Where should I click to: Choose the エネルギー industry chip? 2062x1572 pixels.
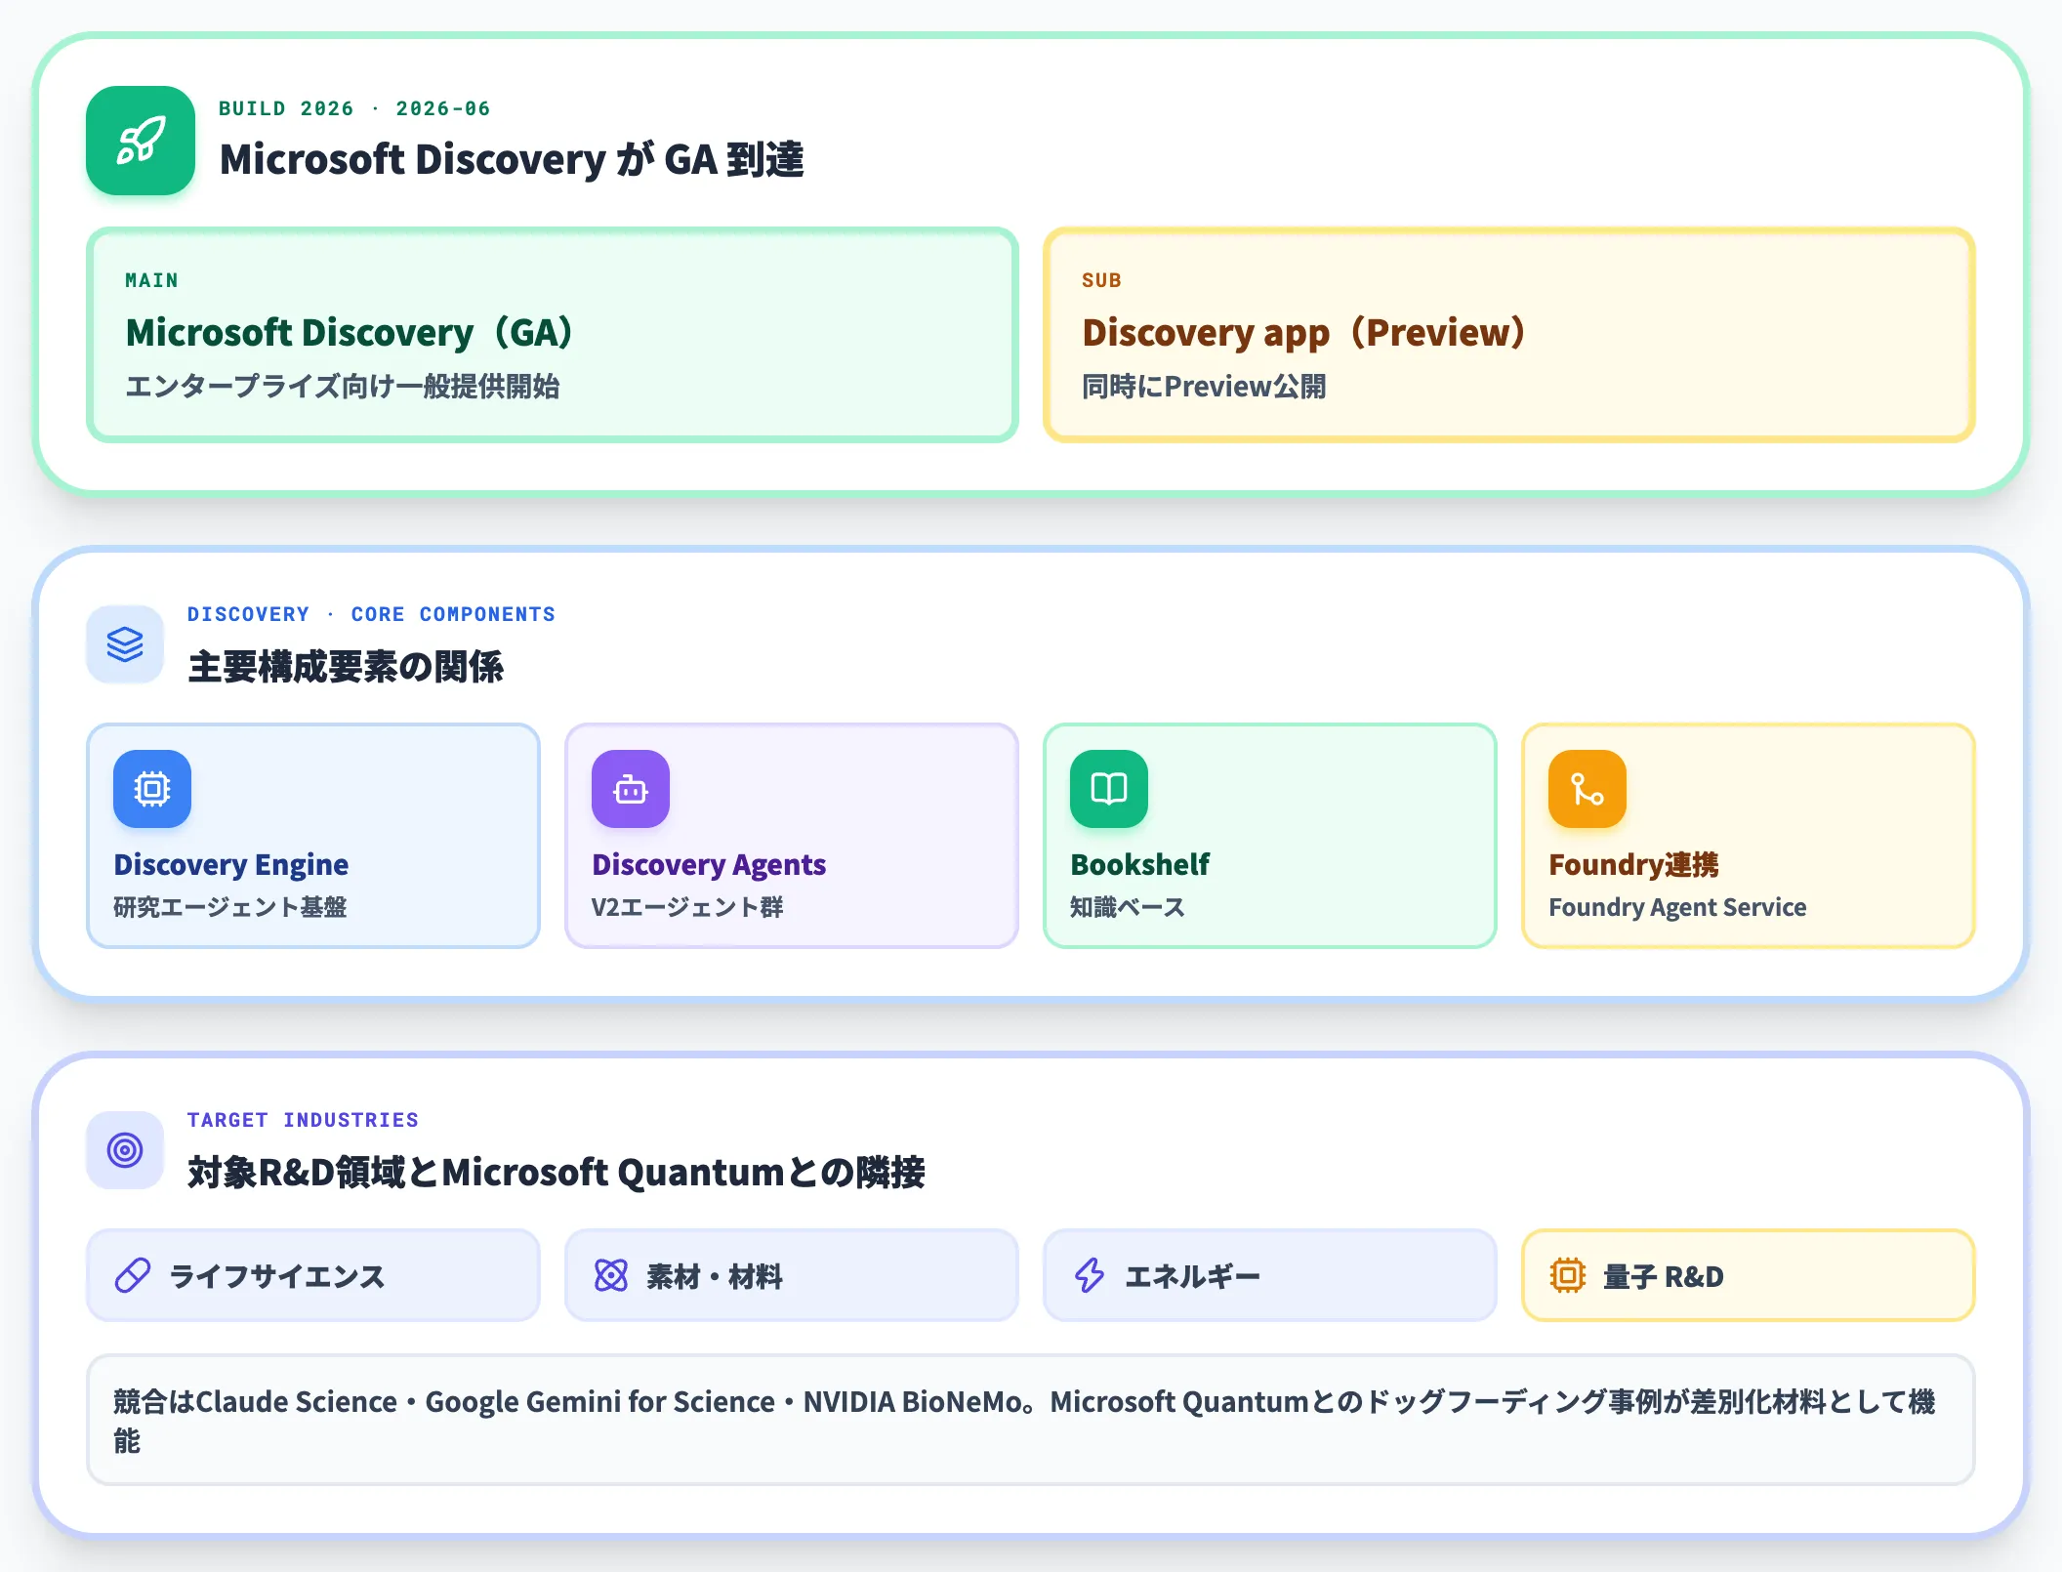coord(1270,1275)
